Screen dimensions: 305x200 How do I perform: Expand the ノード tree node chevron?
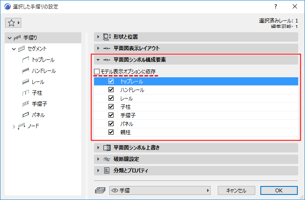tap(14, 127)
